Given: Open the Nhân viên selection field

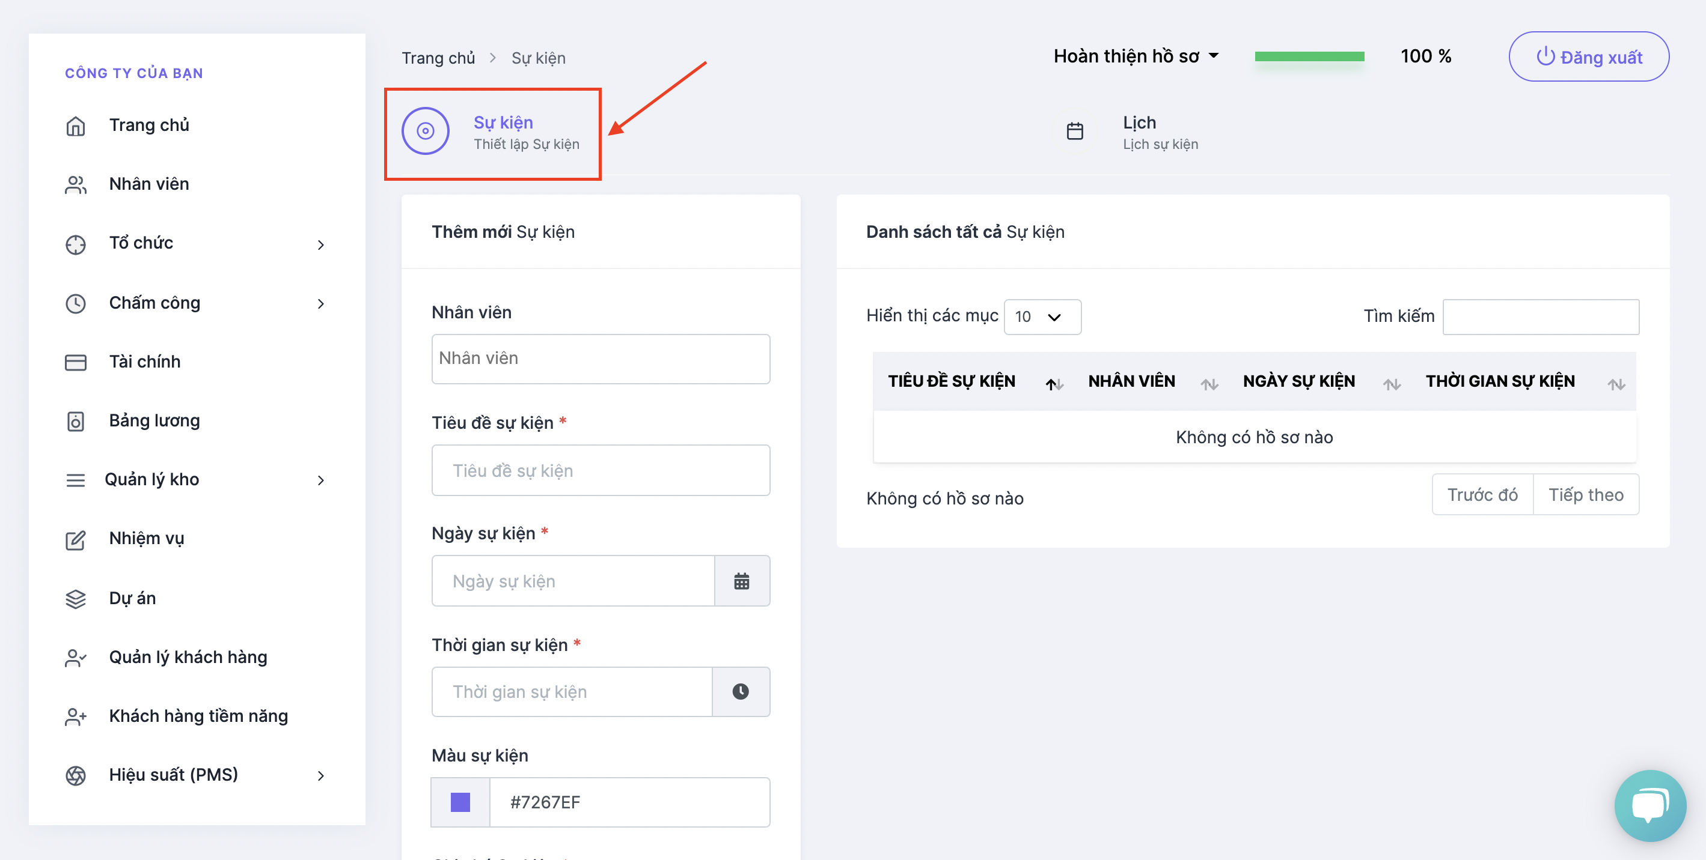Looking at the screenshot, I should 601,359.
